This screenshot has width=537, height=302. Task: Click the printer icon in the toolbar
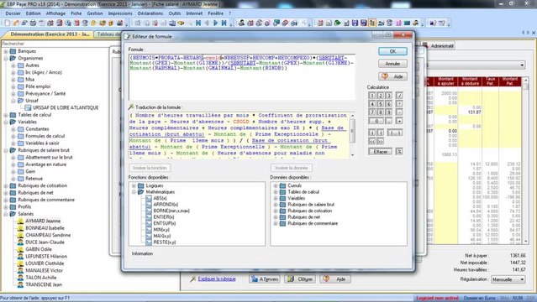pos(33,23)
